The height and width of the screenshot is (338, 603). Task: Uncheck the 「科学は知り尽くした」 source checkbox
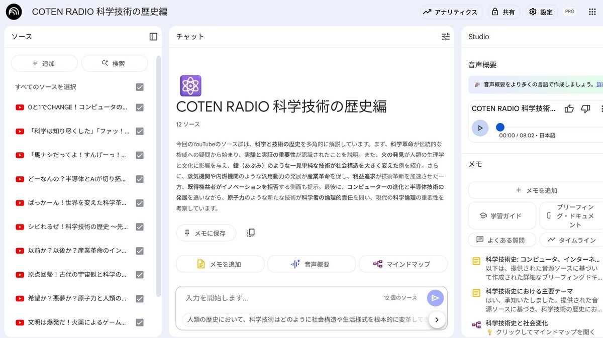coord(140,131)
